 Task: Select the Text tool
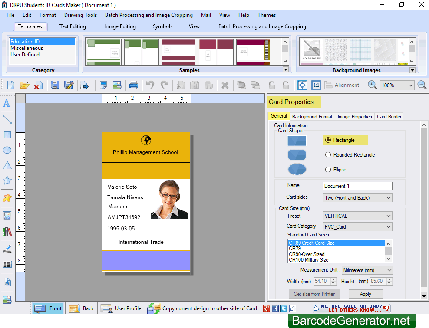[7, 103]
